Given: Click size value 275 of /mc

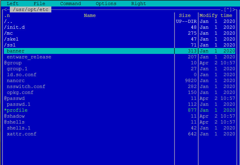Looking at the screenshot, I should click(192, 33).
